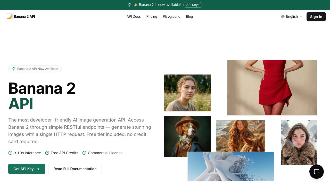The image size is (330, 185).
Task: Click the large "Banana 2" heading
Action: [x=42, y=88]
